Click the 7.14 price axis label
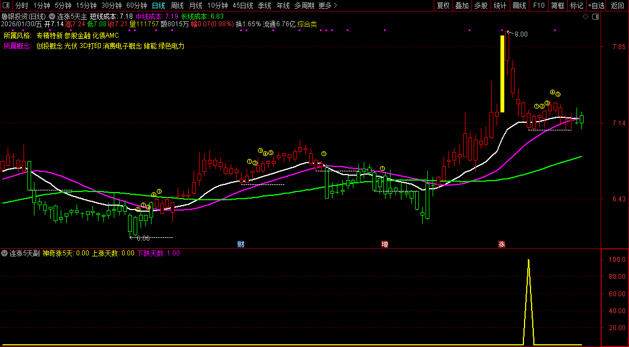The height and width of the screenshot is (347, 629). point(619,123)
